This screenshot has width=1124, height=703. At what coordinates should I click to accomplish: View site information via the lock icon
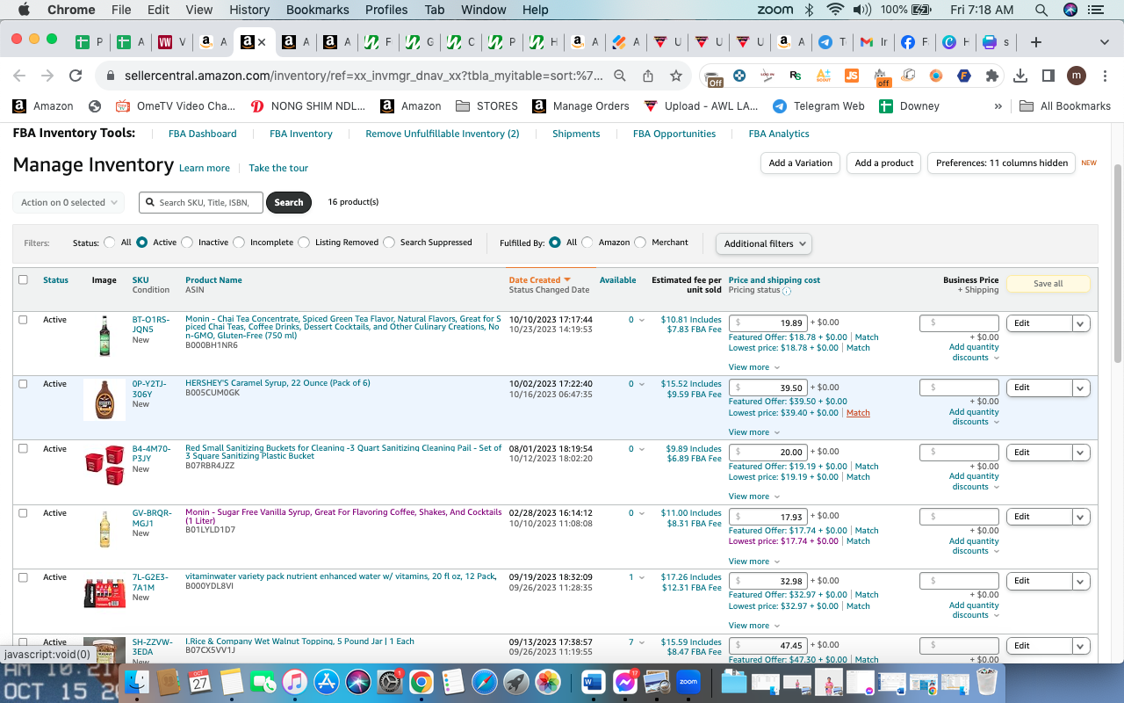pyautogui.click(x=110, y=76)
